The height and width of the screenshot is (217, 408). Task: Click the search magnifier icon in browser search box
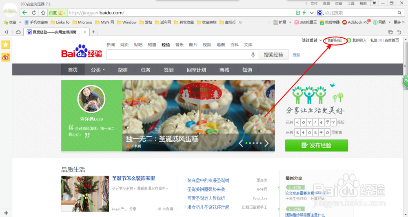pyautogui.click(x=399, y=13)
